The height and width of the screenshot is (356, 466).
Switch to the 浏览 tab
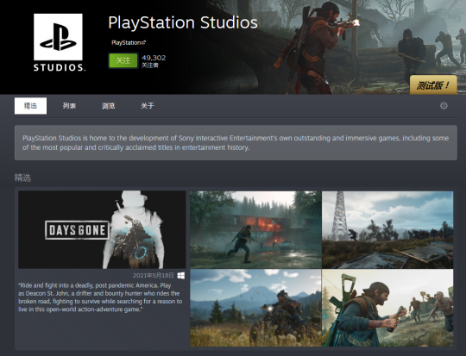tap(108, 106)
